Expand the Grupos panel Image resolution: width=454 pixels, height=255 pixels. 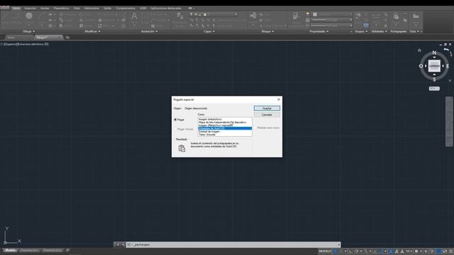[x=361, y=31]
